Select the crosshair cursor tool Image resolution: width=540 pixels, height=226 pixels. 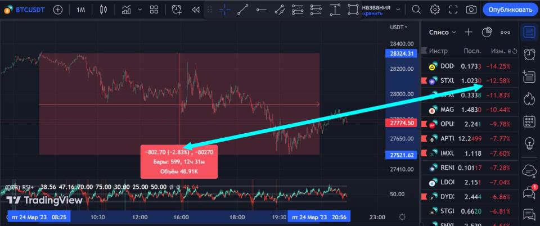(x=224, y=10)
